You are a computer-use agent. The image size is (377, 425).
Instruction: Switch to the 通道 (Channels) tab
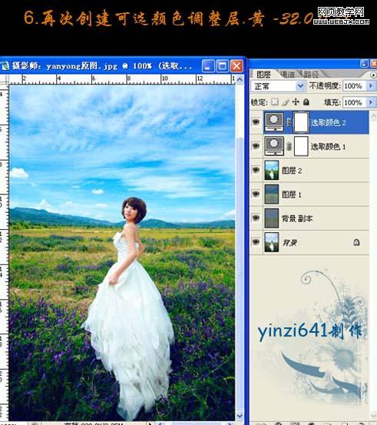[x=288, y=74]
